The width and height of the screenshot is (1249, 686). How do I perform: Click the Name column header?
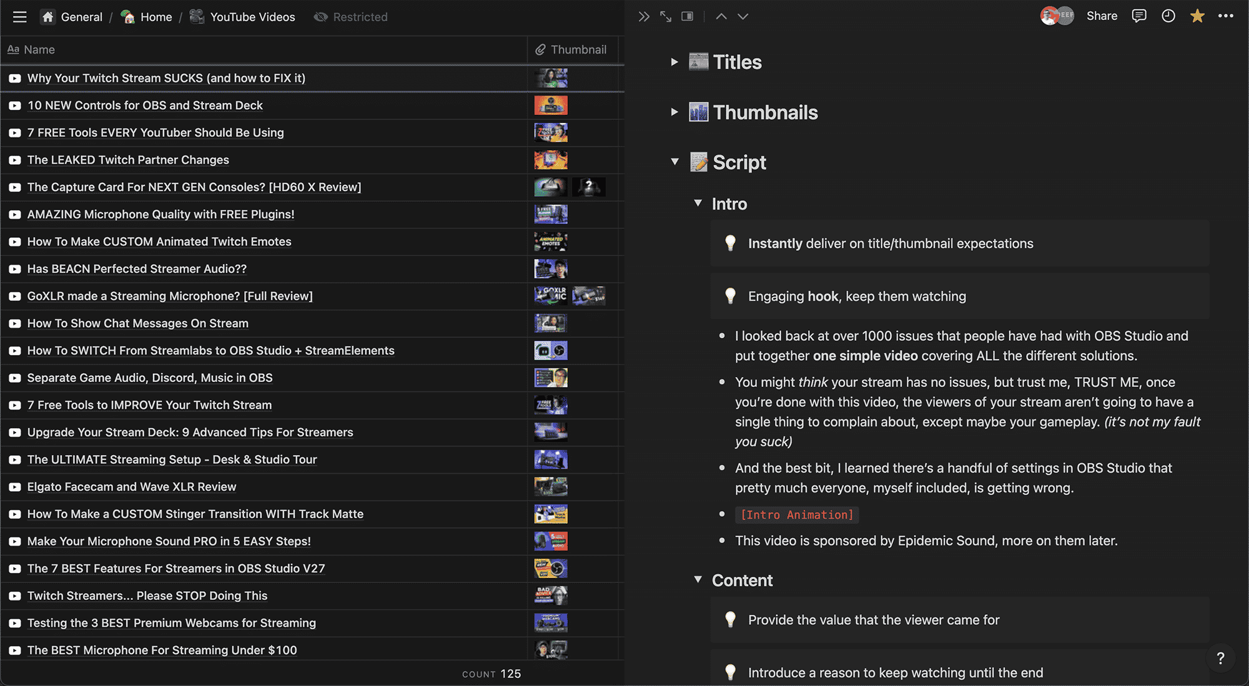tap(39, 49)
